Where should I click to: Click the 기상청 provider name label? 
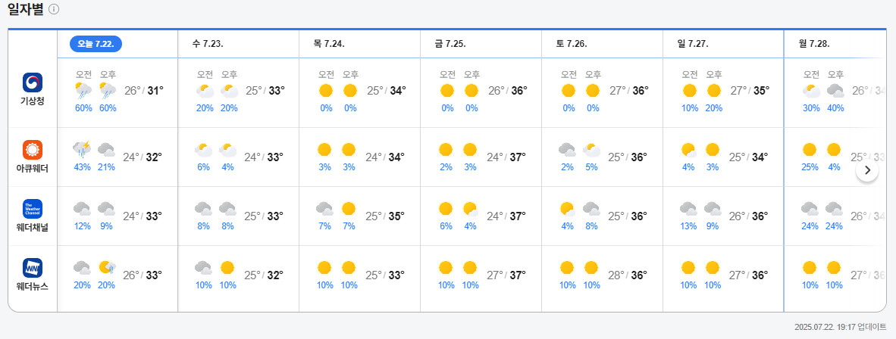click(x=32, y=101)
